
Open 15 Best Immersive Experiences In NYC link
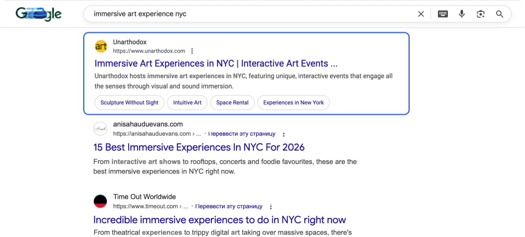coord(199,147)
